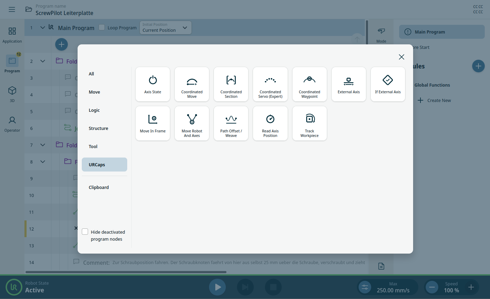Select the Logic category

(105, 110)
